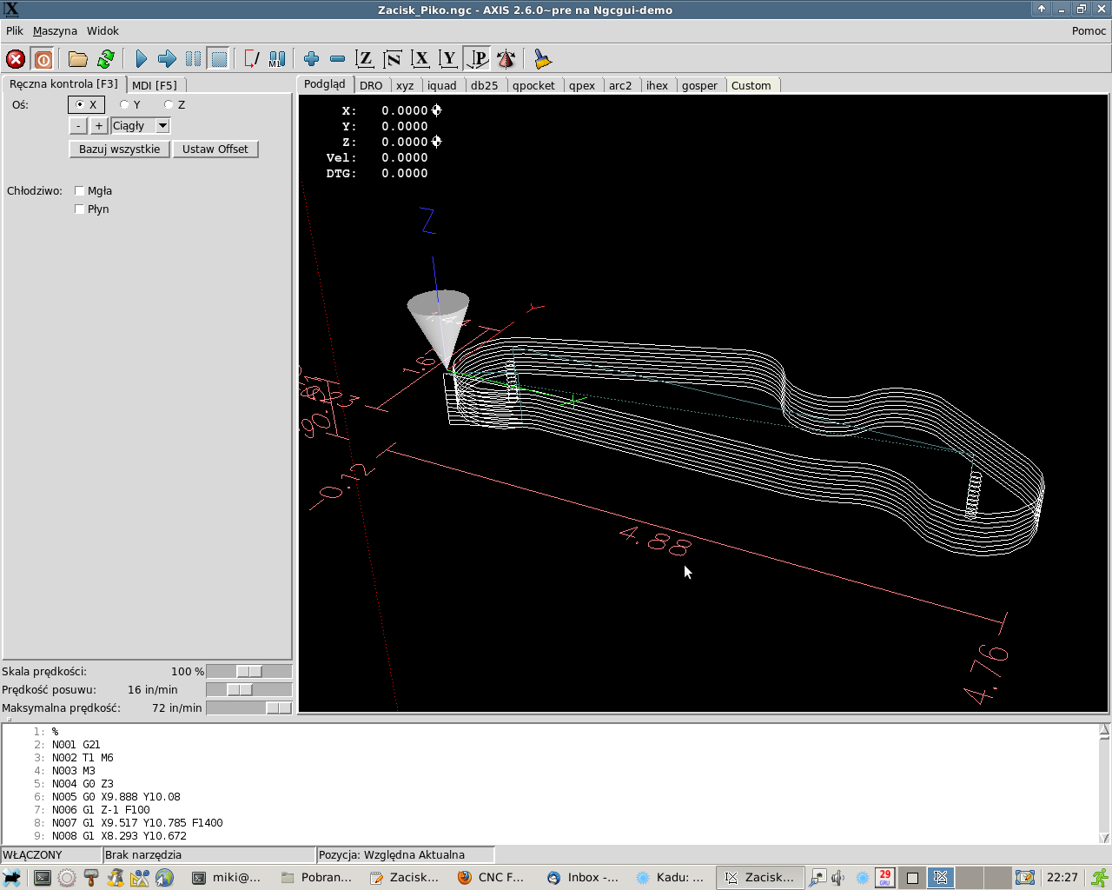Screen dimensions: 1112x890
Task: Select X axis radio button
Action: coord(86,105)
